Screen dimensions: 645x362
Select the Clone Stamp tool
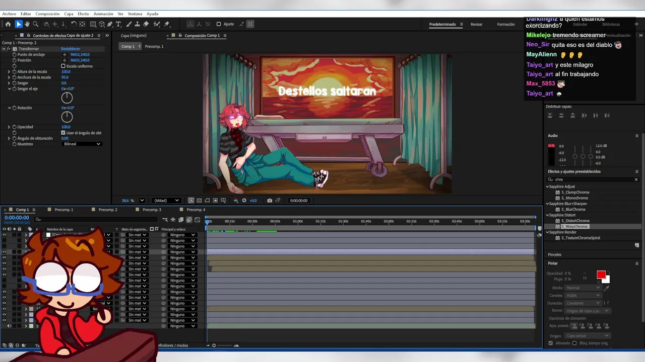pyautogui.click(x=138, y=24)
